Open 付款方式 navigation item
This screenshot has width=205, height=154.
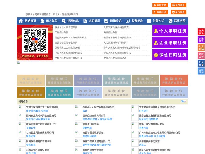click(x=159, y=21)
